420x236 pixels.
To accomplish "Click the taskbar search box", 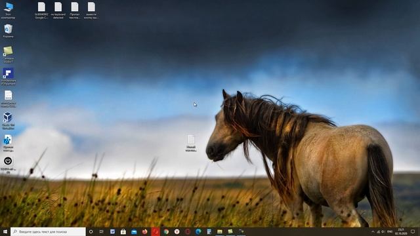I will (48, 231).
